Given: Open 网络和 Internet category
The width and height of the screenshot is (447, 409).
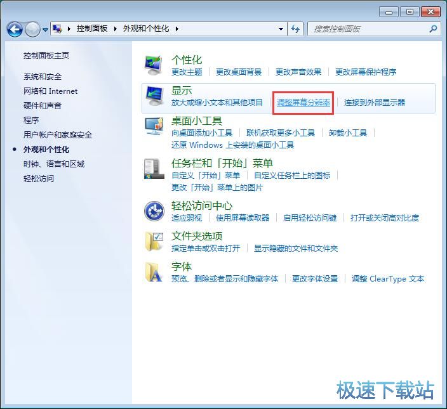Looking at the screenshot, I should pyautogui.click(x=50, y=91).
